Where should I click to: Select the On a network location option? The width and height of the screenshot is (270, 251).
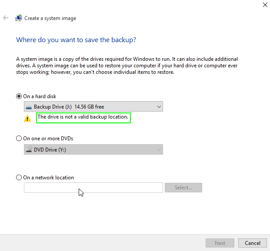coord(19,177)
